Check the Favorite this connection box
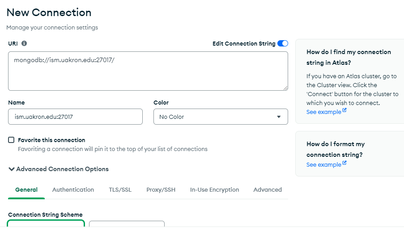The height and width of the screenshot is (231, 404). click(x=11, y=140)
